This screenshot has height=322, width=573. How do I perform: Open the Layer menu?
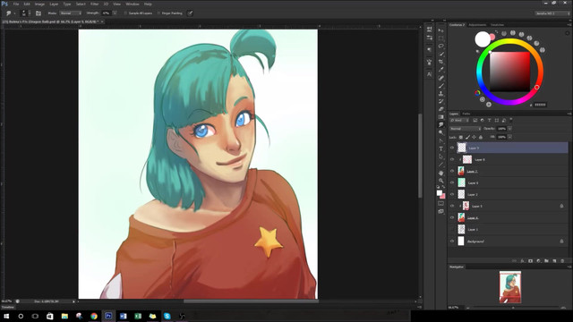pyautogui.click(x=54, y=4)
